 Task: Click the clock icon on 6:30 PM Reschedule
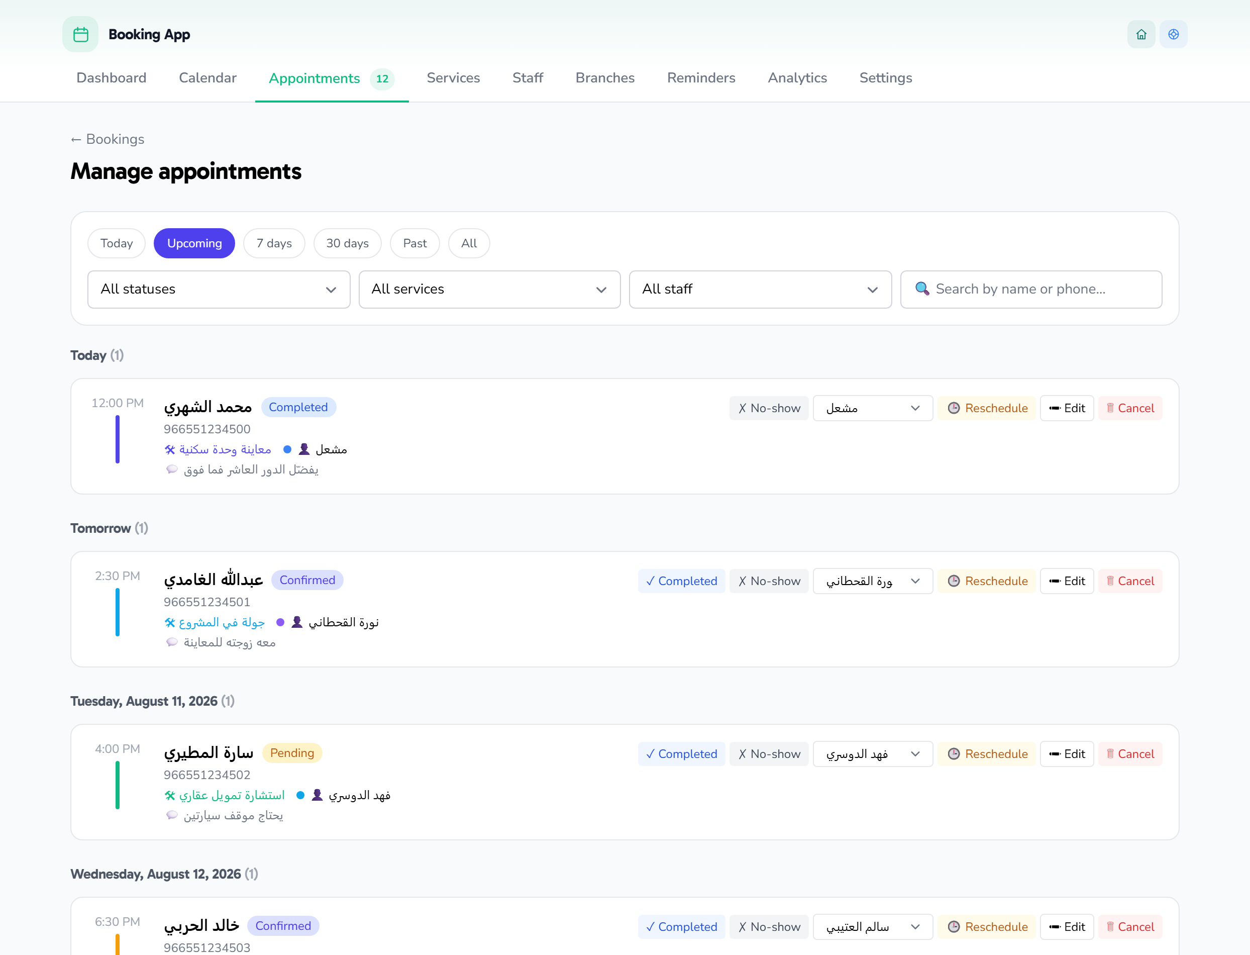pyautogui.click(x=954, y=926)
